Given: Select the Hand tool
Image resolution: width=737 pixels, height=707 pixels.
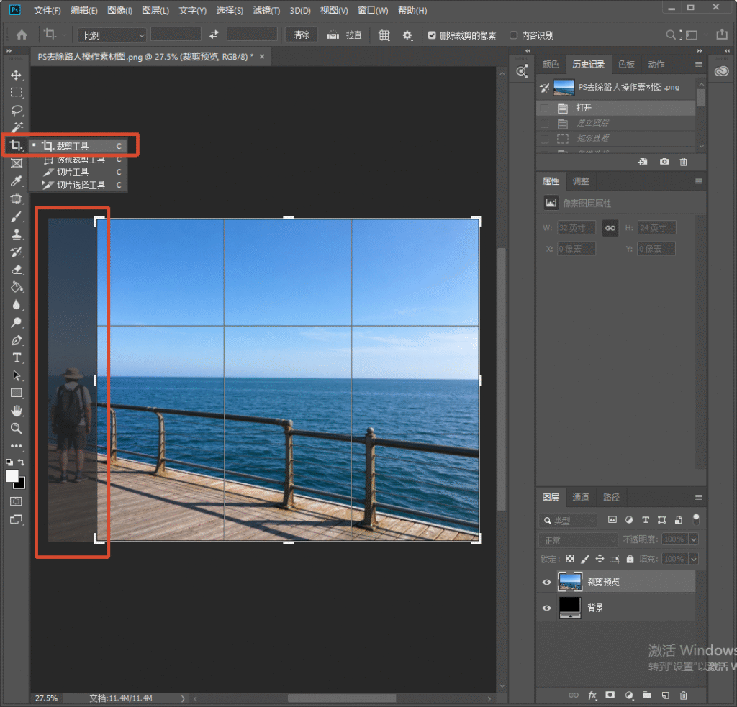Looking at the screenshot, I should (x=17, y=411).
